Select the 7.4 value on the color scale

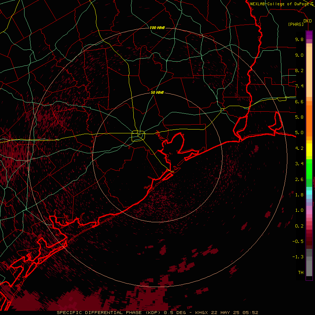click(299, 86)
